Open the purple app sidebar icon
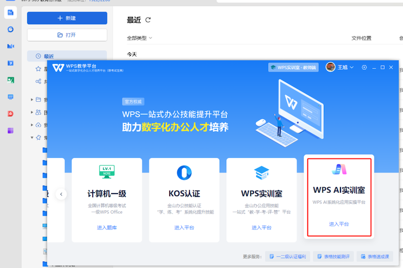Screen dimensions: 403x268 click(x=11, y=131)
